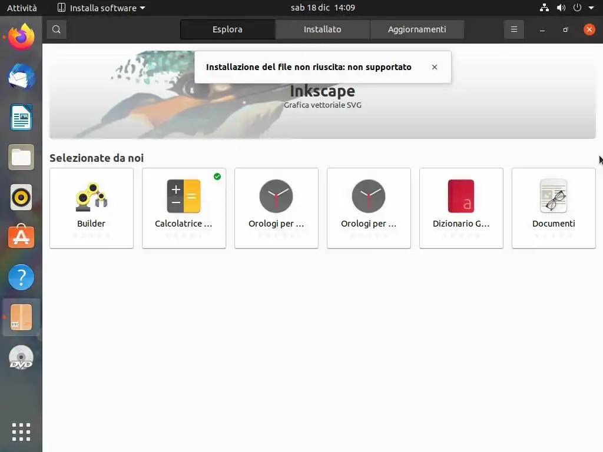Open the Calcolatrice app card
Screen dimensions: 603x452
[x=184, y=208]
